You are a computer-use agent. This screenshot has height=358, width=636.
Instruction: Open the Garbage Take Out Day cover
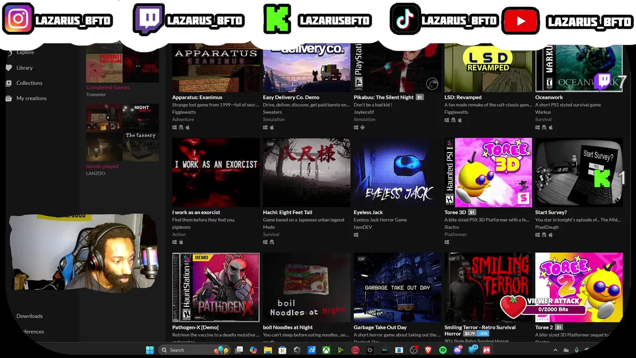[x=397, y=287]
